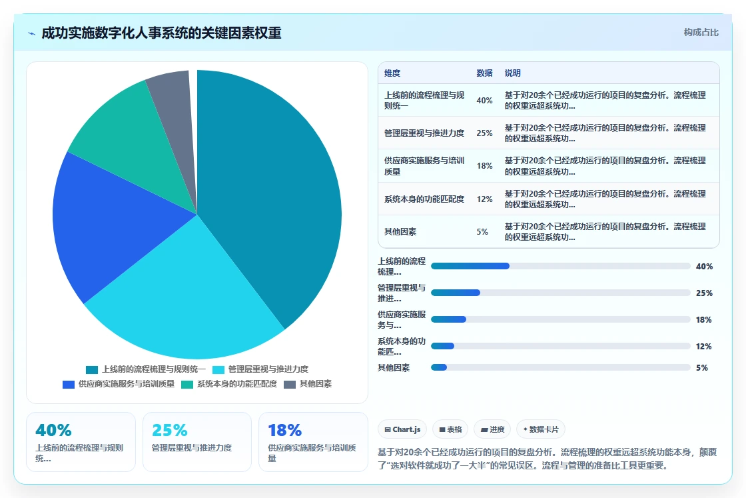Toggle legend item 管理层重视与推进力度
The width and height of the screenshot is (746, 498).
pos(260,369)
